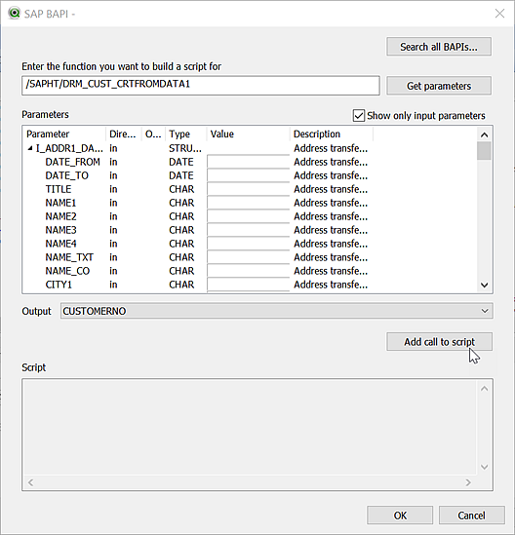This screenshot has width=515, height=535.
Task: Open Search all BAPIs dialog
Action: pos(439,47)
